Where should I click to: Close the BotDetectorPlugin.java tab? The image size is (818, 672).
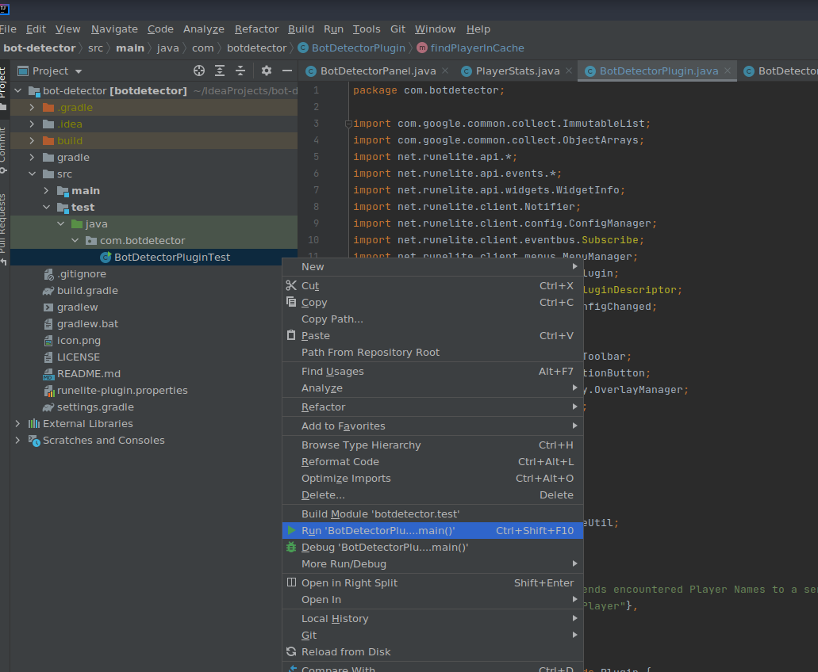click(728, 71)
